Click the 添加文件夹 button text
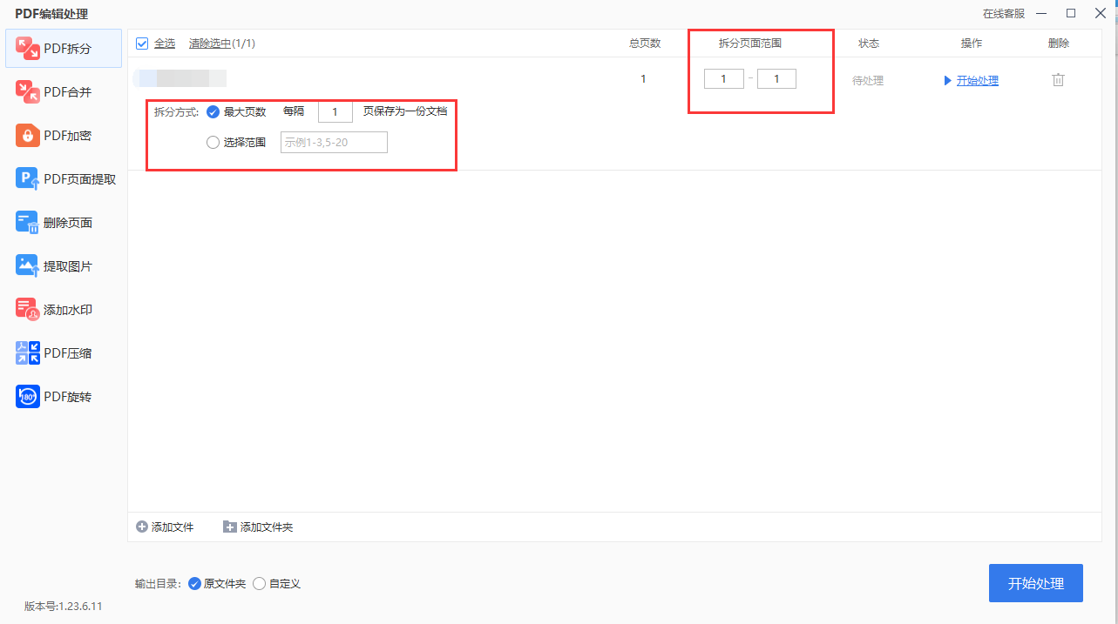Screen dimensions: 1118x624 tap(267, 527)
